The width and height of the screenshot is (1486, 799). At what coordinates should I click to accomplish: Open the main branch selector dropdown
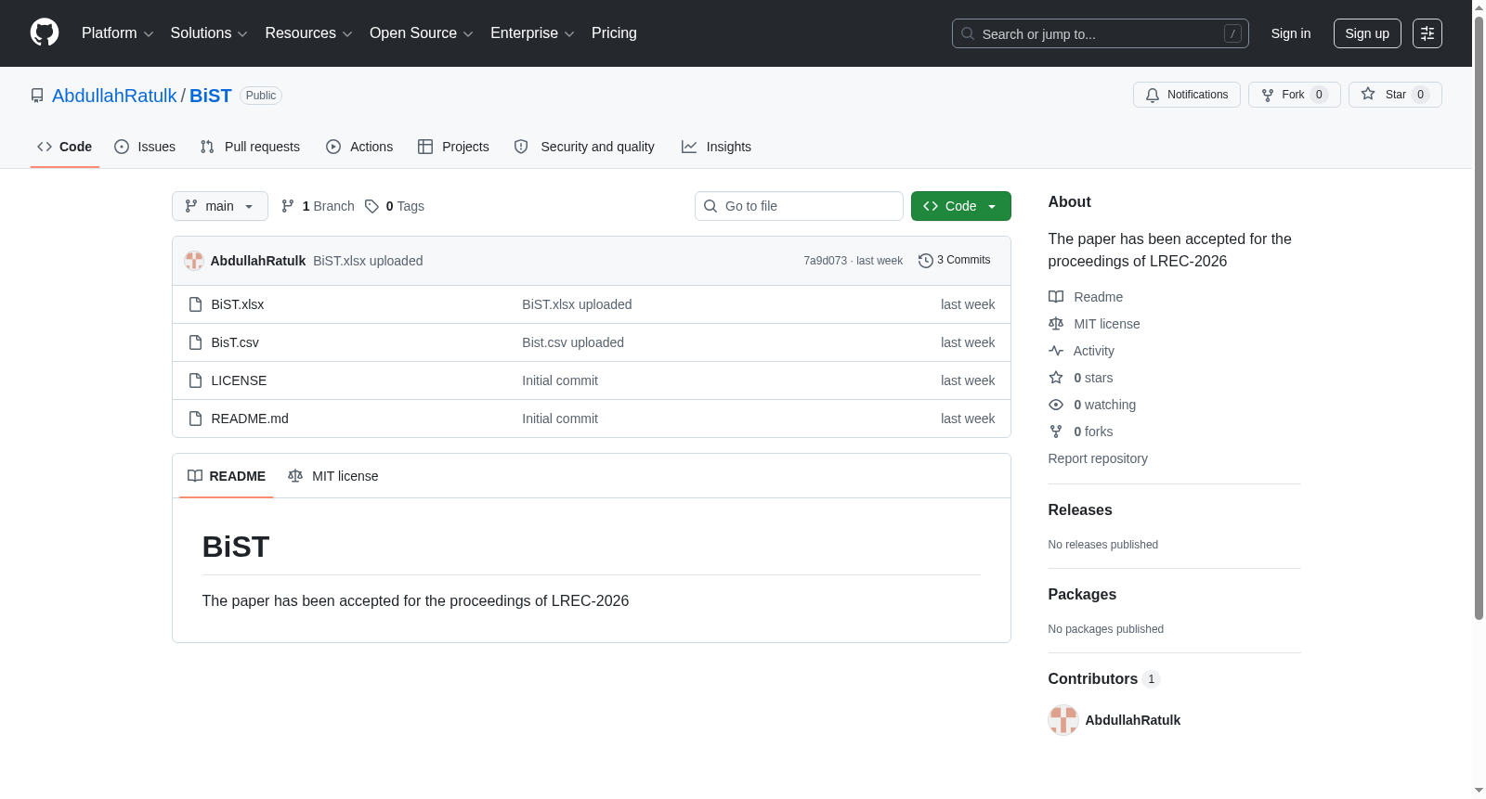[x=220, y=206]
